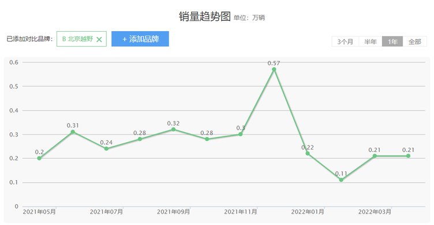Click the 0.32 data point at 2021年09月
The image size is (434, 225).
tap(173, 129)
